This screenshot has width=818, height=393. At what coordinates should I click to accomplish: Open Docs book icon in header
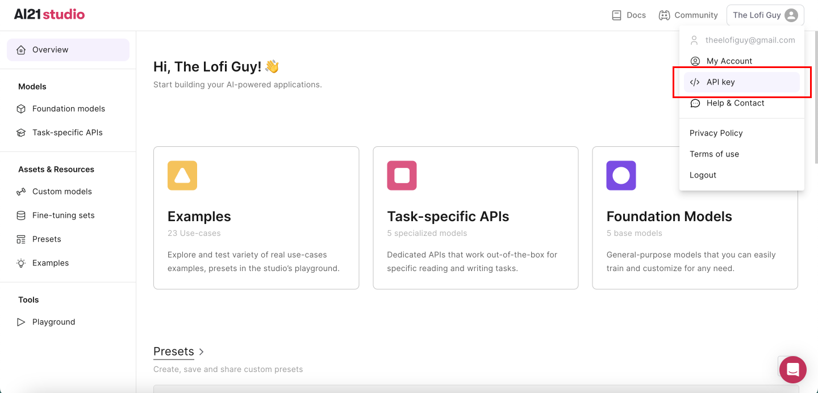click(616, 15)
